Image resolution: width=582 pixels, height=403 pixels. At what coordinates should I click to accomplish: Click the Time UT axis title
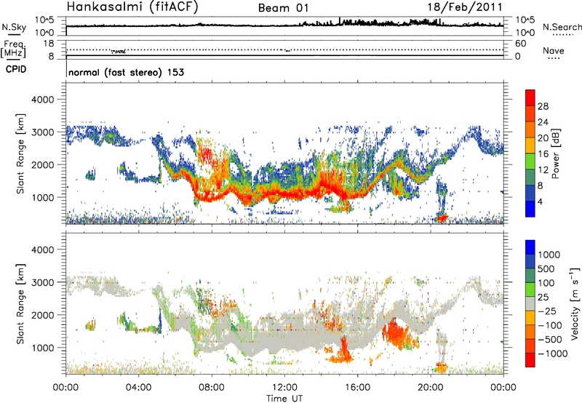coord(284,399)
